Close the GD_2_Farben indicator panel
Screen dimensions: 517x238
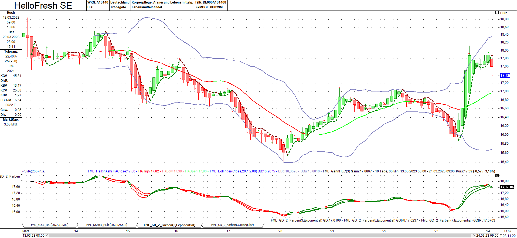coord(497,176)
